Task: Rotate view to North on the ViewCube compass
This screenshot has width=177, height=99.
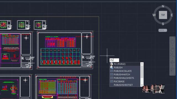Action: [x=163, y=6]
